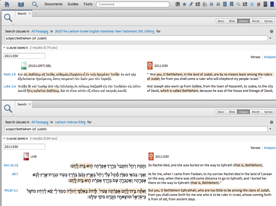The image size is (276, 206).
Task: Click the 2010:LGNTI:SBL resource icon
Action: click(x=24, y=66)
